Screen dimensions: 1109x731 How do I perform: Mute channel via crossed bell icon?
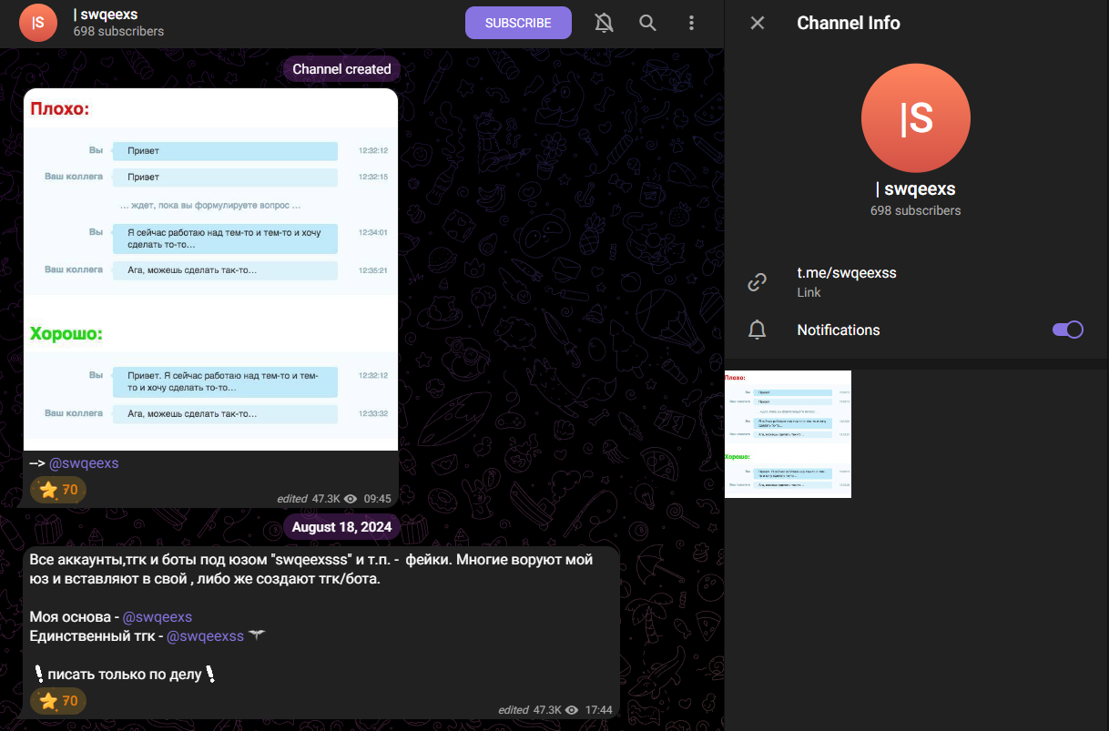[x=604, y=23]
